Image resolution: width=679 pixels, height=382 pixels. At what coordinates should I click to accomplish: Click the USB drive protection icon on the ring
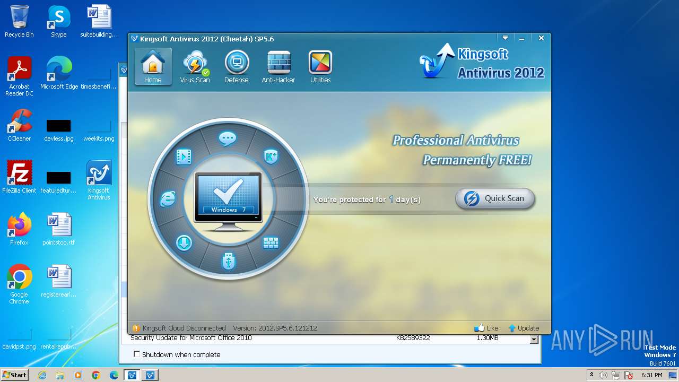[x=229, y=261]
